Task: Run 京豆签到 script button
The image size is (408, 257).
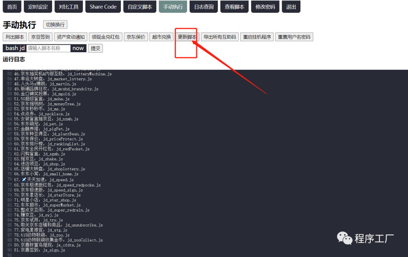Action: point(40,37)
